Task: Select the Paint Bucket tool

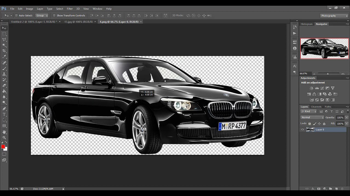Action: tap(4, 91)
